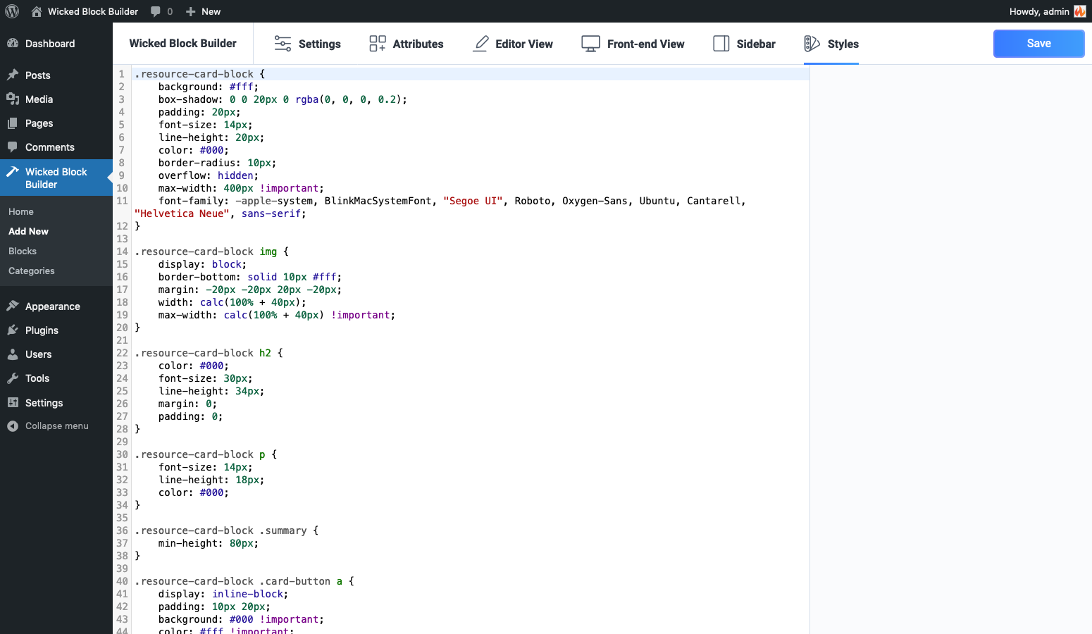This screenshot has width=1092, height=634.
Task: Click the comments bubble icon in admin bar
Action: point(156,11)
